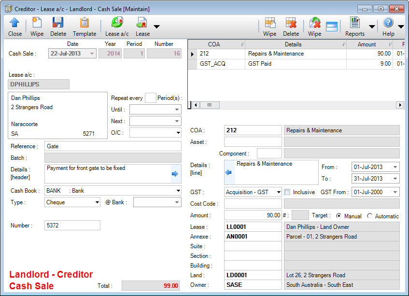The width and height of the screenshot is (409, 296).
Task: Click the Close toolbar icon
Action: tap(14, 23)
